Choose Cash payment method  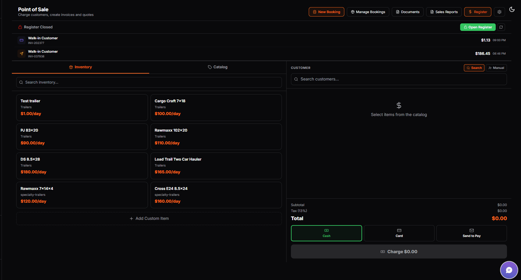tap(326, 233)
